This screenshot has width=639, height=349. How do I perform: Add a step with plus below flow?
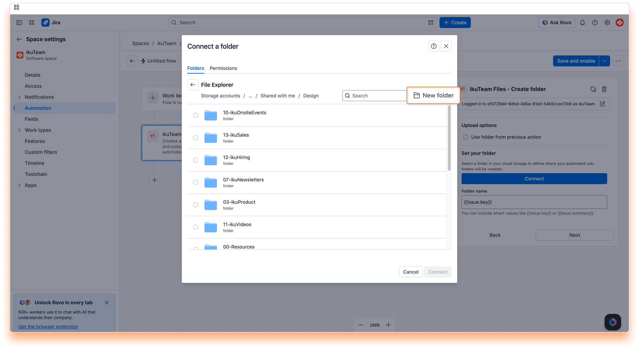coord(155,180)
